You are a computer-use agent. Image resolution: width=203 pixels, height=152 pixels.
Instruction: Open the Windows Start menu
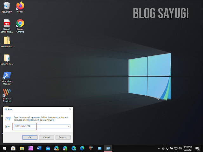pos(4,148)
